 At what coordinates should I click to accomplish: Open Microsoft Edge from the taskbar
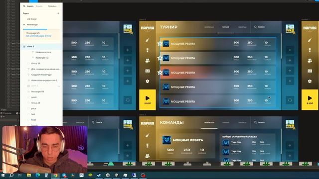pos(38,175)
